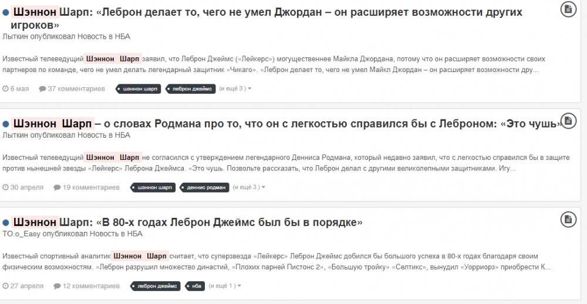This screenshot has height=304, width=587.
Task: Click the blue unread dot on the «В 80-х годах» article
Action: (x=6, y=223)
